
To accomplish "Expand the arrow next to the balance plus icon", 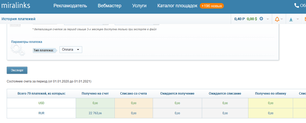I will 268,19.
